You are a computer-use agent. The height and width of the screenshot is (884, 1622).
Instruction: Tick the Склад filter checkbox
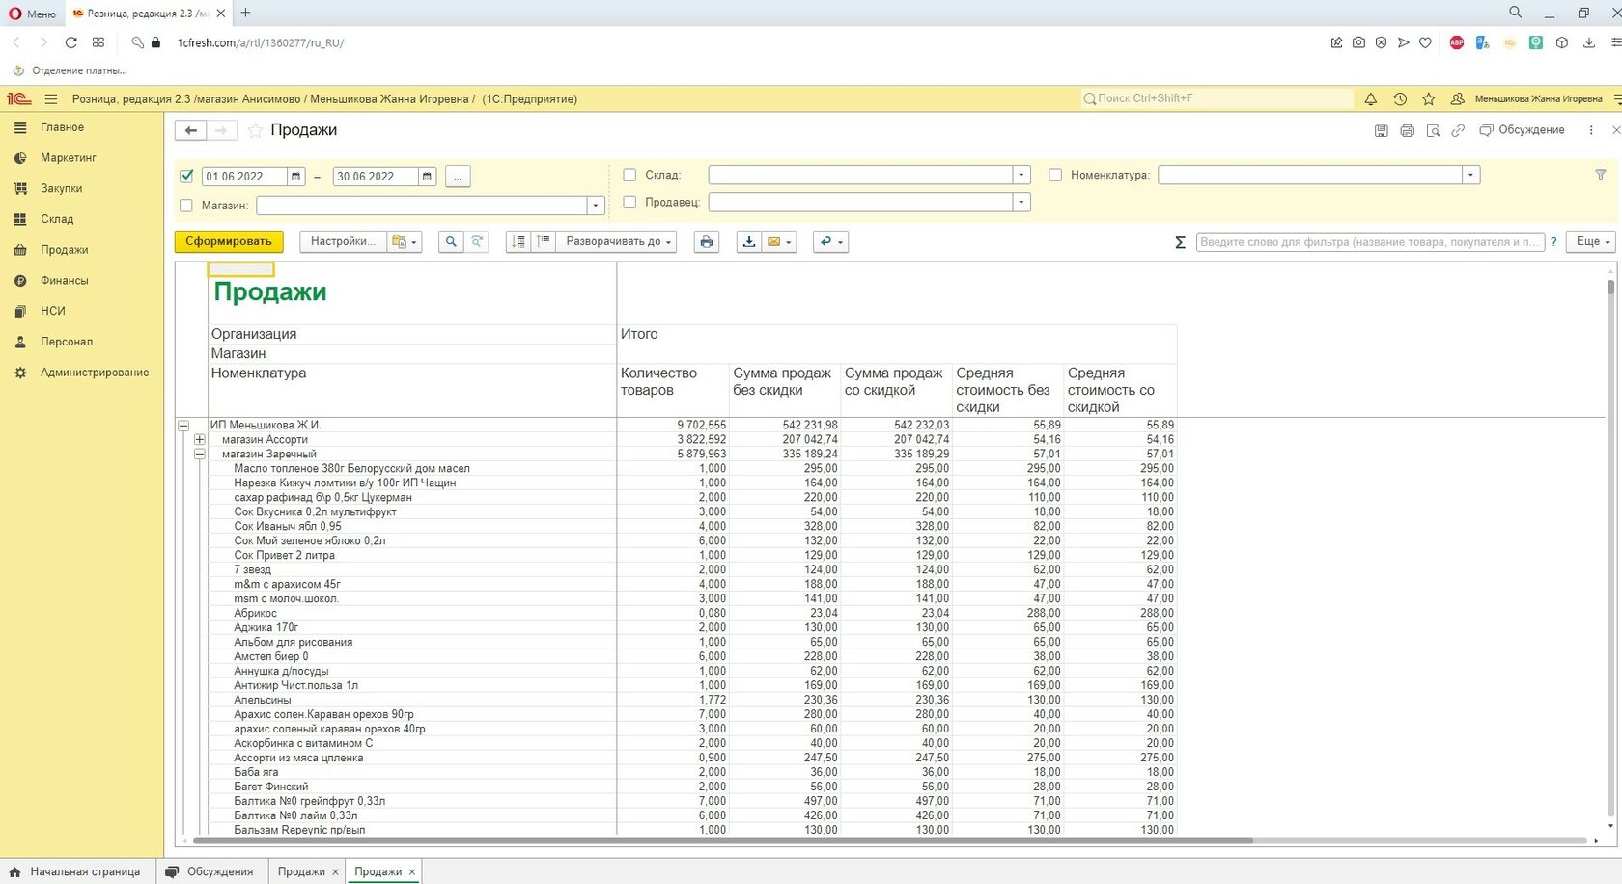click(x=629, y=175)
